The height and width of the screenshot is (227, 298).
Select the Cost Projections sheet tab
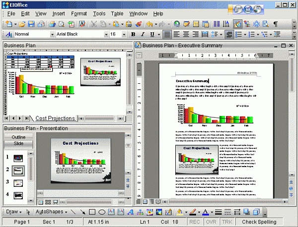pyautogui.click(x=55, y=118)
